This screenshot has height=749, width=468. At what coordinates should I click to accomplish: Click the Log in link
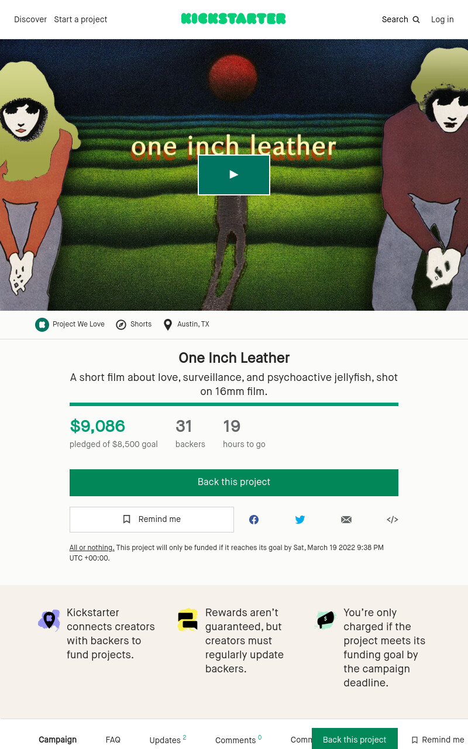point(442,19)
